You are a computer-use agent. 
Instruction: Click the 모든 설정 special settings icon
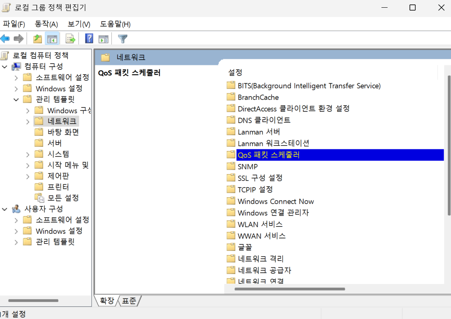(x=39, y=198)
